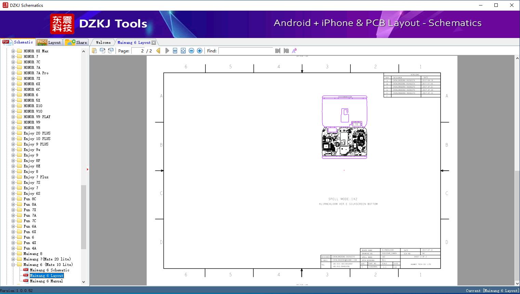Image resolution: width=520 pixels, height=294 pixels.
Task: Switch to the Welcome document tab
Action: tap(103, 42)
